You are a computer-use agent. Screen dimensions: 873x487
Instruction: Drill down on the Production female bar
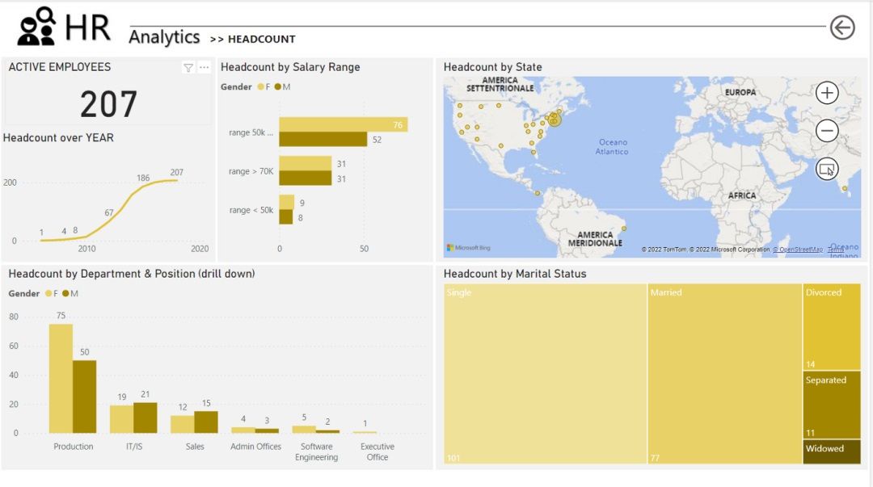(61, 379)
